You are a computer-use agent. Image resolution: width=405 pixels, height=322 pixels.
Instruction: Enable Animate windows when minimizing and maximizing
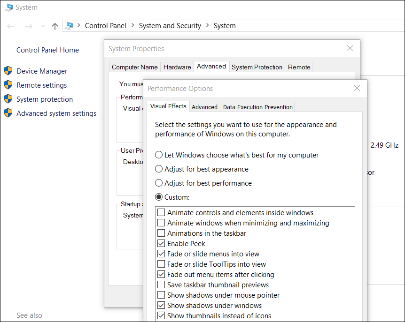(x=161, y=223)
